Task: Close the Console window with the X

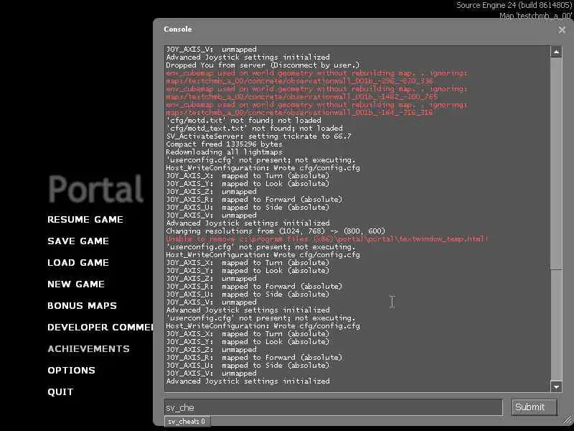Action: click(562, 29)
